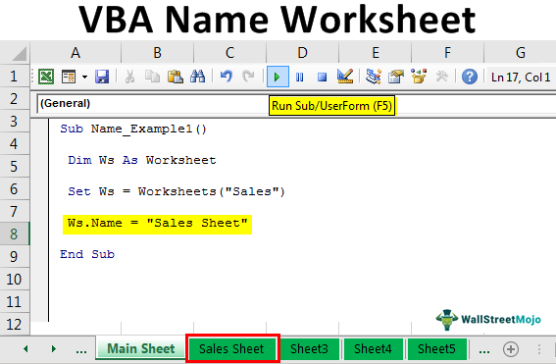Click the Set Ws = Worksheets("Sales") line

pos(177,191)
